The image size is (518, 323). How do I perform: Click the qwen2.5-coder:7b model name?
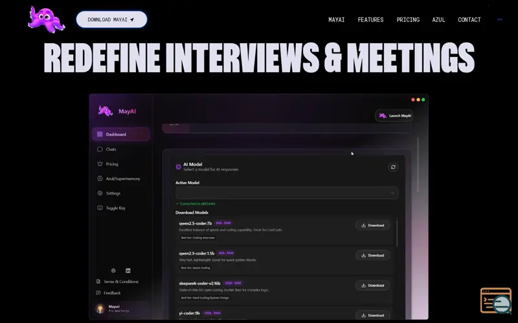pyautogui.click(x=196, y=223)
